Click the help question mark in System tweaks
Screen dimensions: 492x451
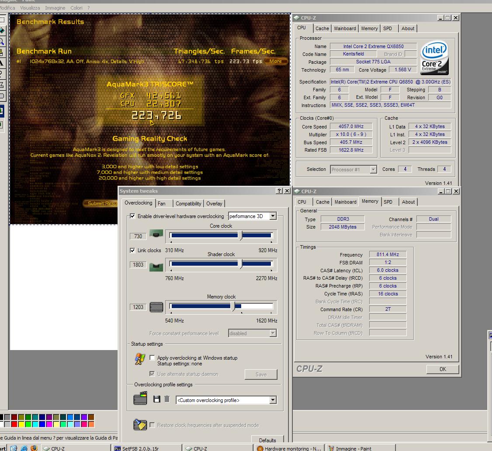pos(279,191)
